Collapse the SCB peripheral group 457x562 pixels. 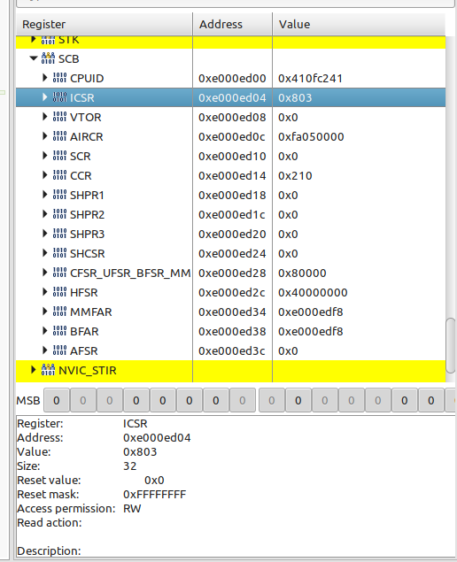[x=34, y=58]
